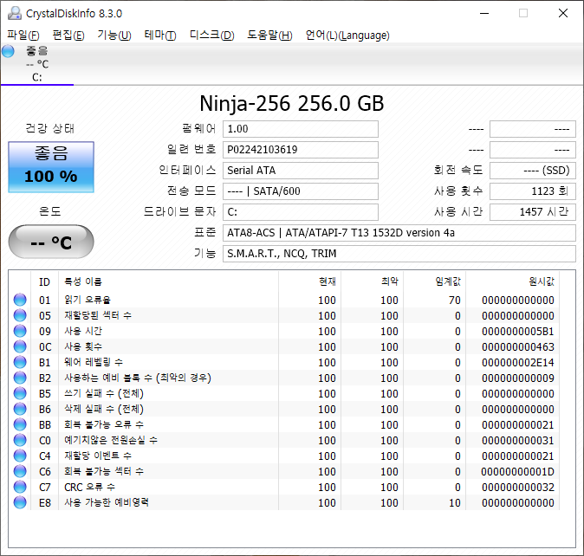
Task: Click the -- °C temperature button
Action: click(50, 242)
